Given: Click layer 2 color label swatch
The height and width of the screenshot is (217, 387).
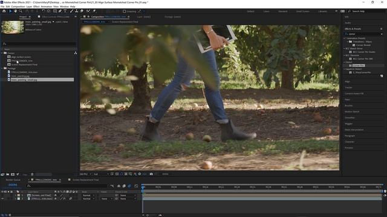Looking at the screenshot, I should [x=19, y=199].
